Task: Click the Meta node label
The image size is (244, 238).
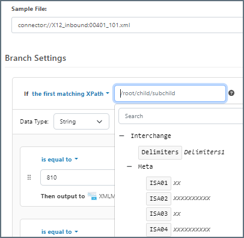Action: coord(145,166)
